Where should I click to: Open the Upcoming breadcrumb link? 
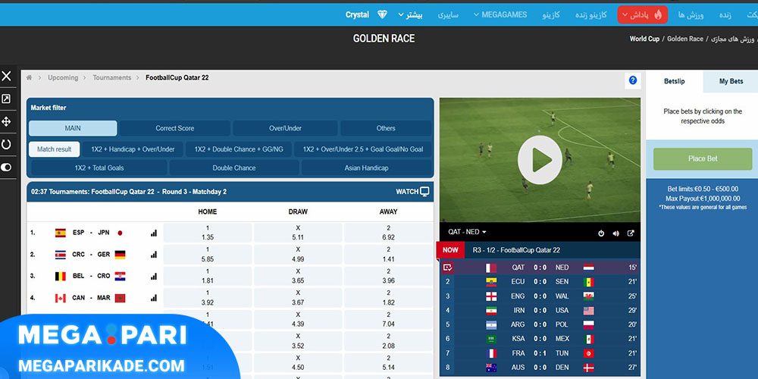63,77
